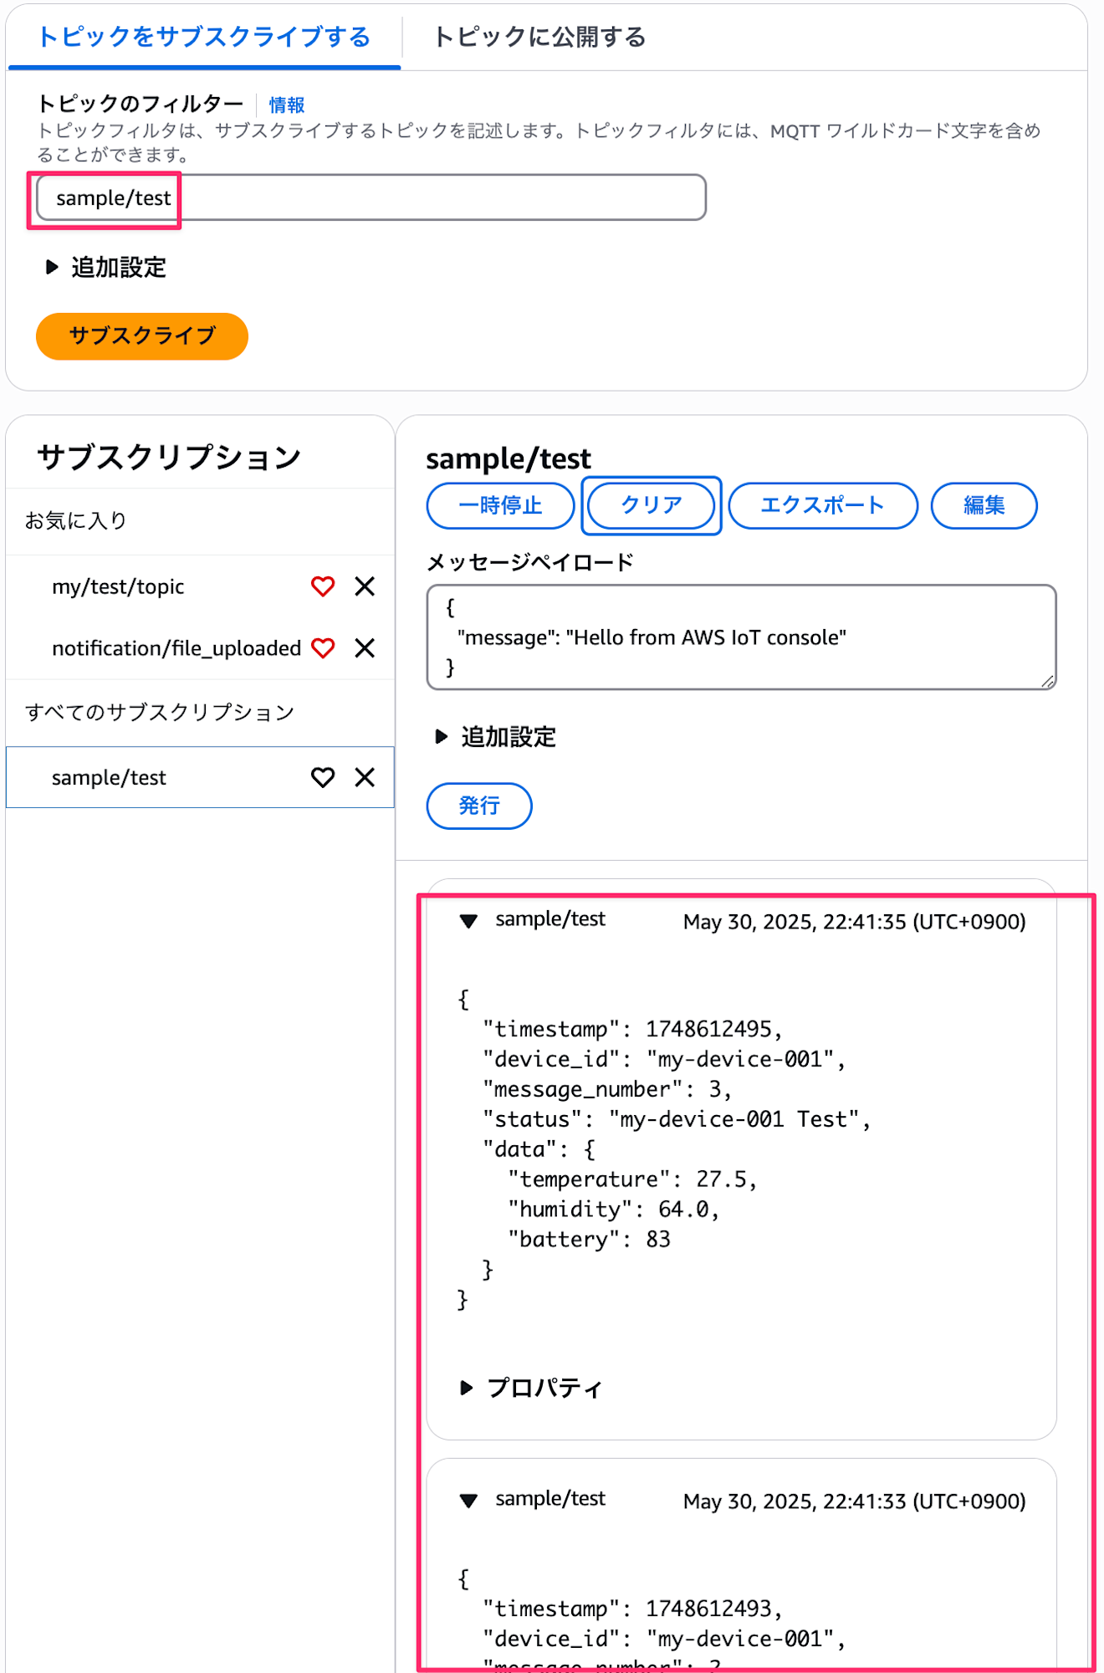1104x1673 pixels.
Task: Open the 情報 info link
Action: pyautogui.click(x=287, y=105)
